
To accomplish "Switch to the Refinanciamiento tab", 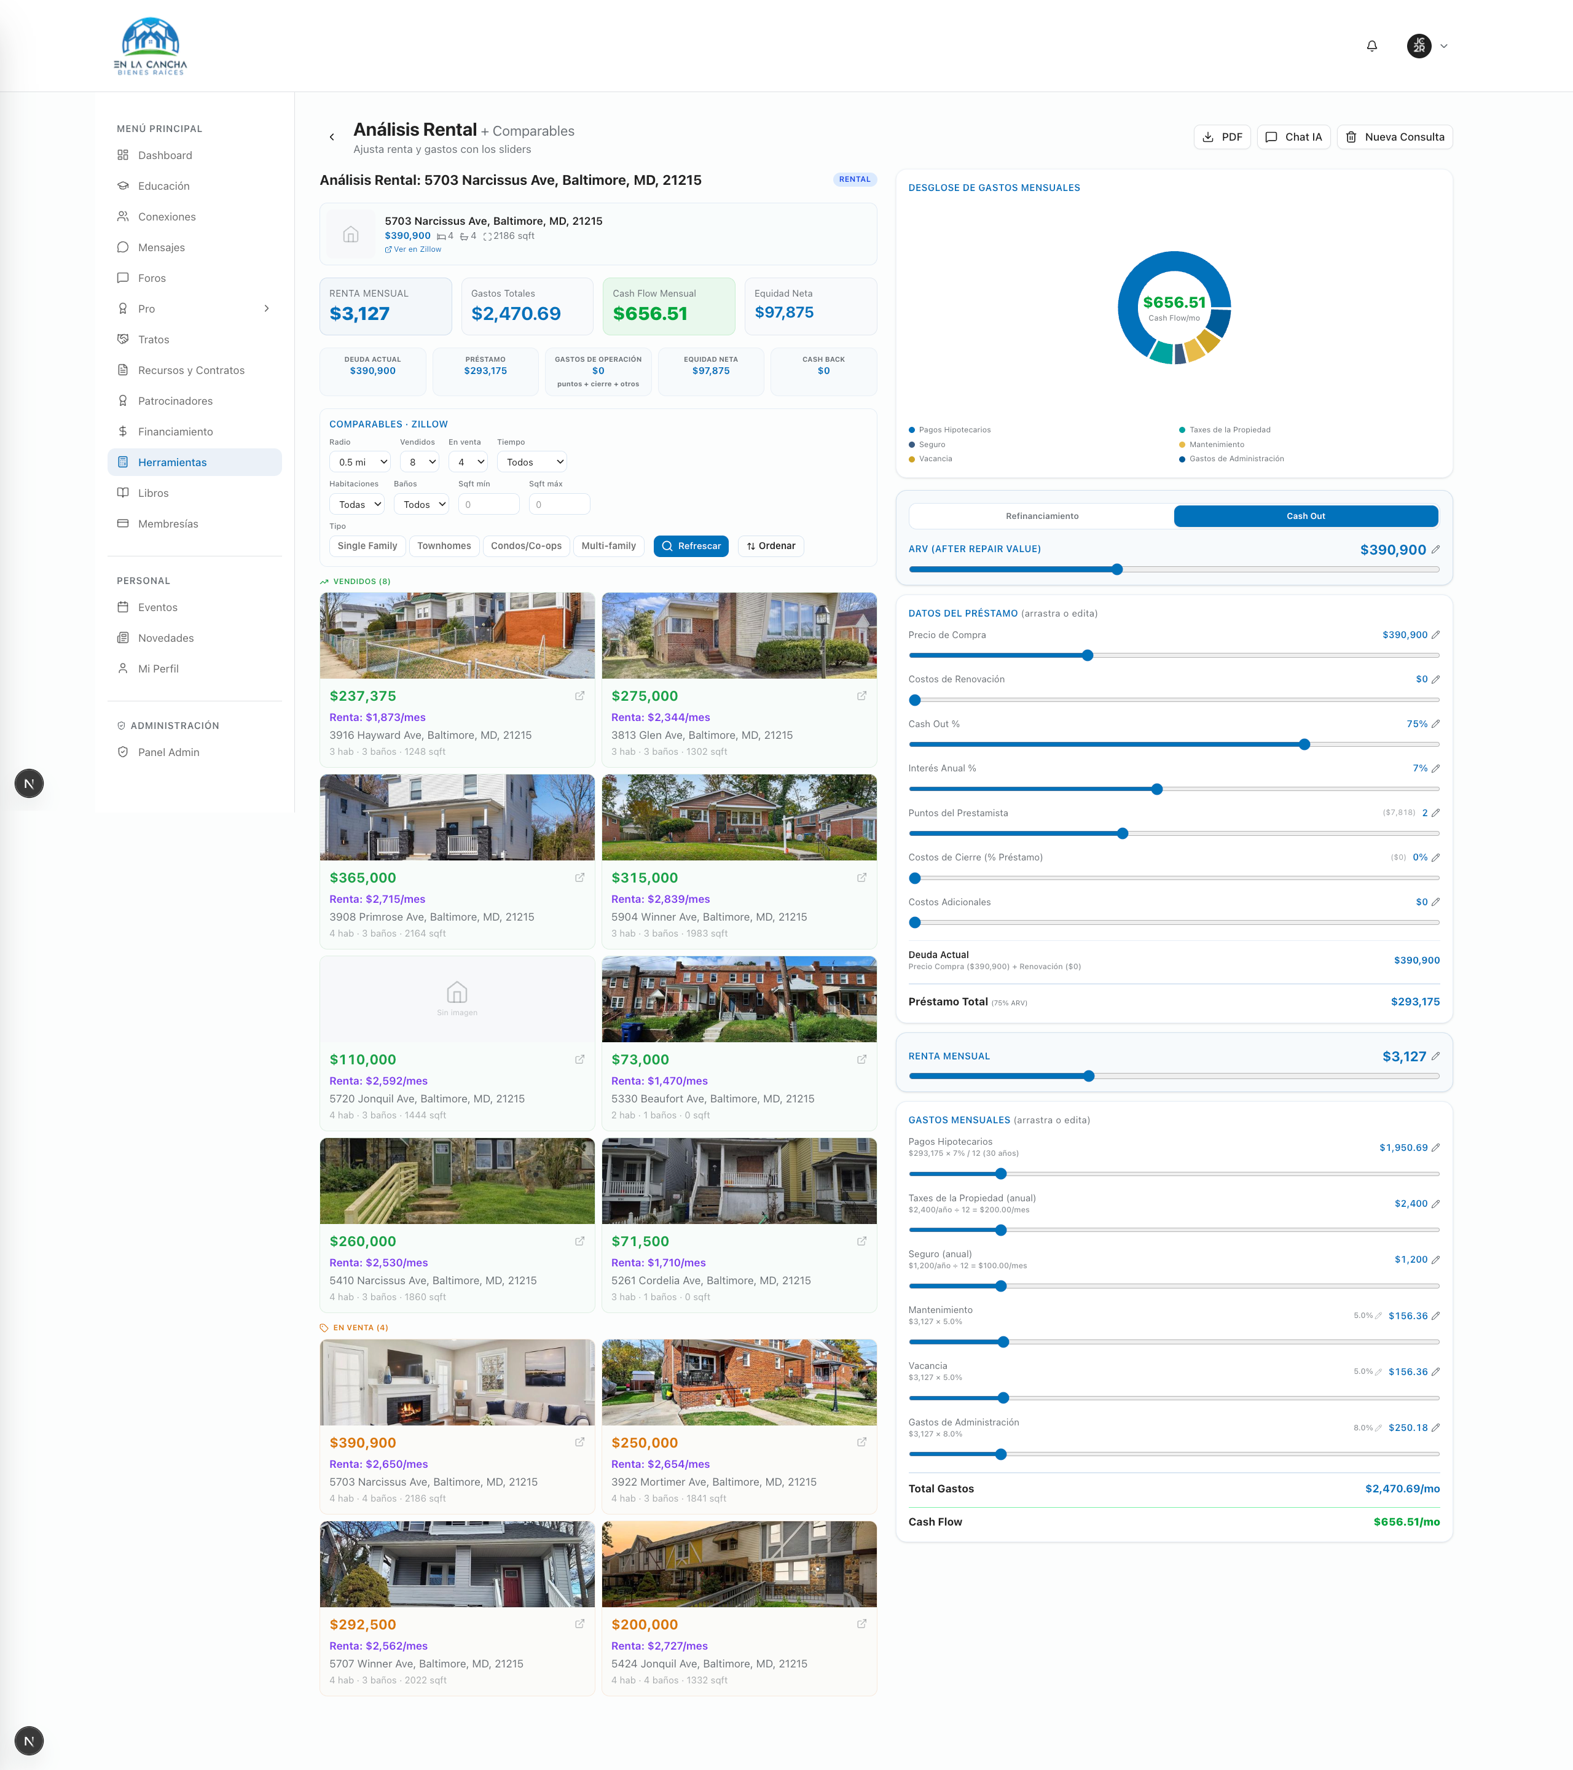I will coord(1041,516).
